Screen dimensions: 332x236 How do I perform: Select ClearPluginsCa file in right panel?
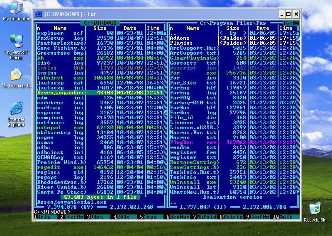pos(233,58)
